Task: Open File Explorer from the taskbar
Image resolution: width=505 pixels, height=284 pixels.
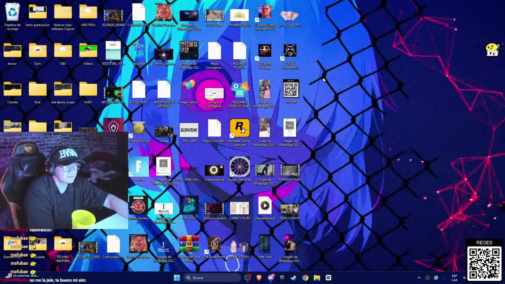Action: pos(317,278)
